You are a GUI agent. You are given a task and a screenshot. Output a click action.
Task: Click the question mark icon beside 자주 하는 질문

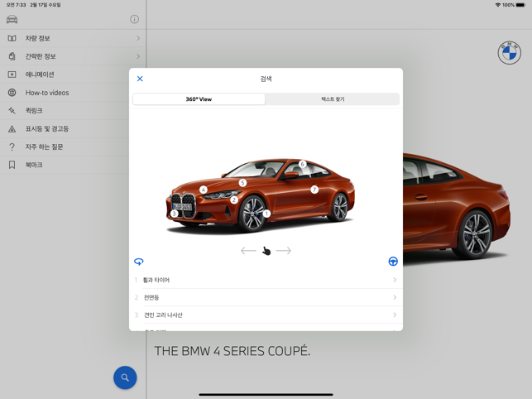click(x=12, y=147)
